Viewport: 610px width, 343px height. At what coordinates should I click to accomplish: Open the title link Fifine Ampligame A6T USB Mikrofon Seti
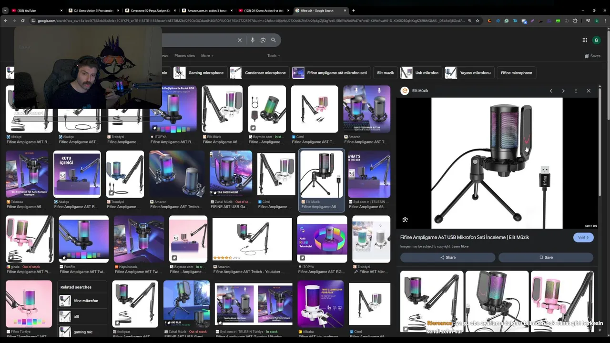[x=465, y=237]
